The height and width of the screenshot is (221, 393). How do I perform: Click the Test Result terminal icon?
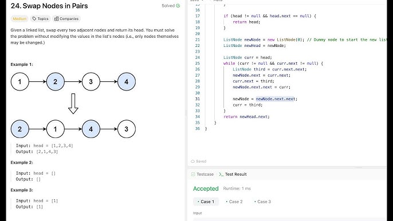[221, 174]
